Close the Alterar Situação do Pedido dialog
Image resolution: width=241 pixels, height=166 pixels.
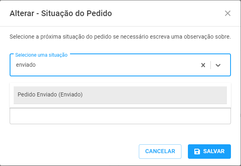(x=227, y=13)
